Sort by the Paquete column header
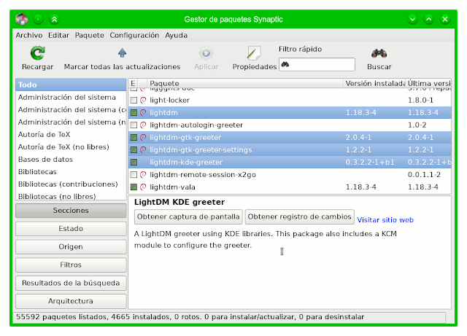467x336 pixels. click(x=245, y=83)
